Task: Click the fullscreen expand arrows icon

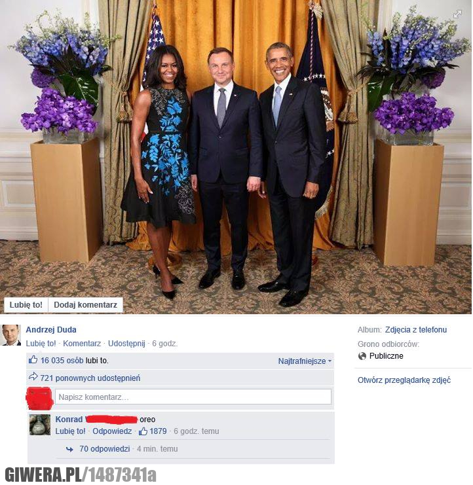Action: (x=457, y=14)
